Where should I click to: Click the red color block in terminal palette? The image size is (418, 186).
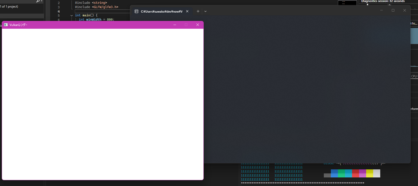point(355,173)
